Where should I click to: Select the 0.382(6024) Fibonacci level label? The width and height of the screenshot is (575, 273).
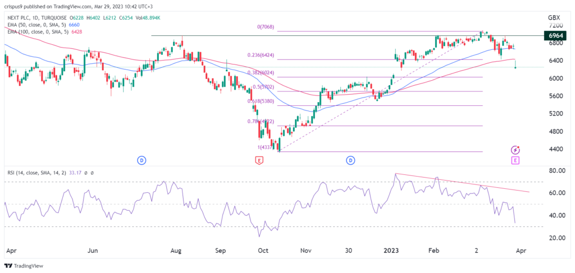[260, 72]
